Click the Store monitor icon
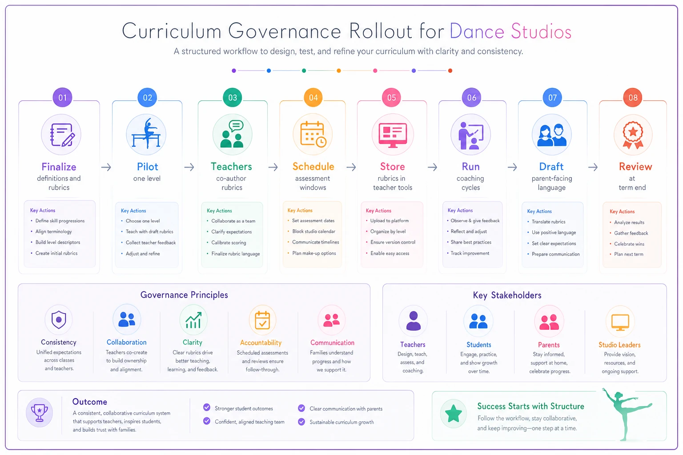 [x=392, y=134]
